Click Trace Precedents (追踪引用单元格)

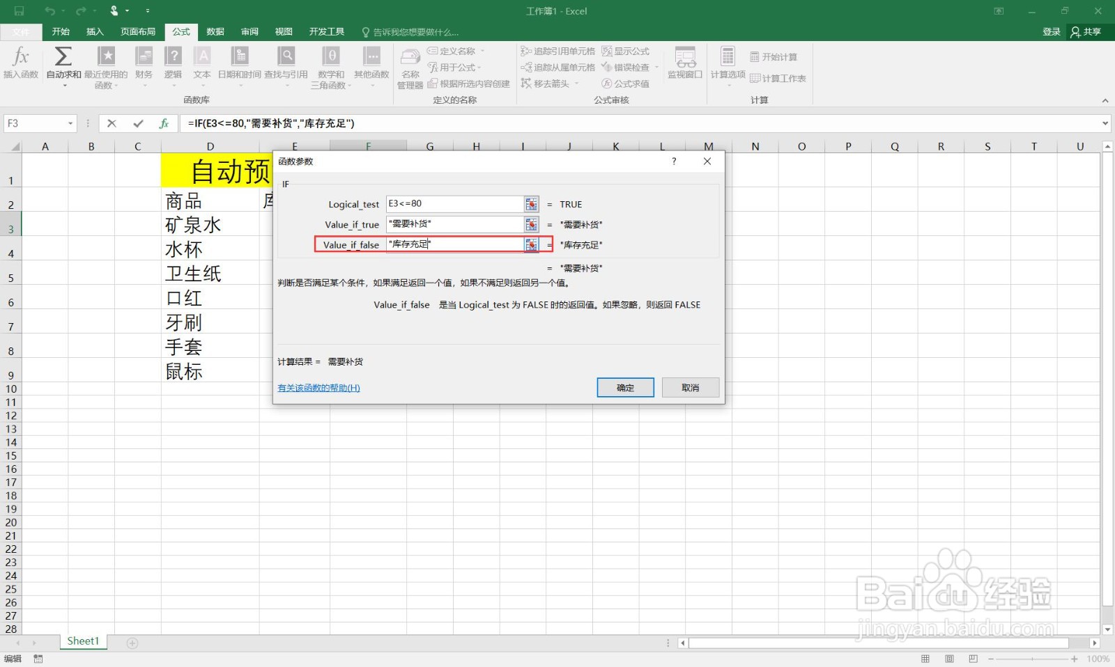click(558, 51)
